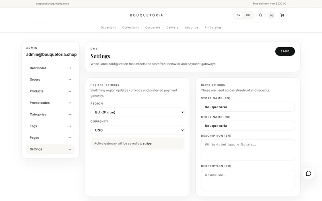Open the search icon in header
This screenshot has width=322, height=201.
coord(260,15)
